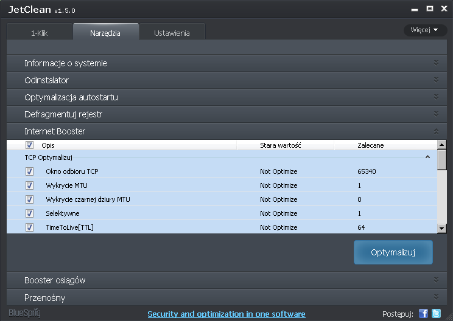Open the Defragmentuj rejestr section

(63, 114)
